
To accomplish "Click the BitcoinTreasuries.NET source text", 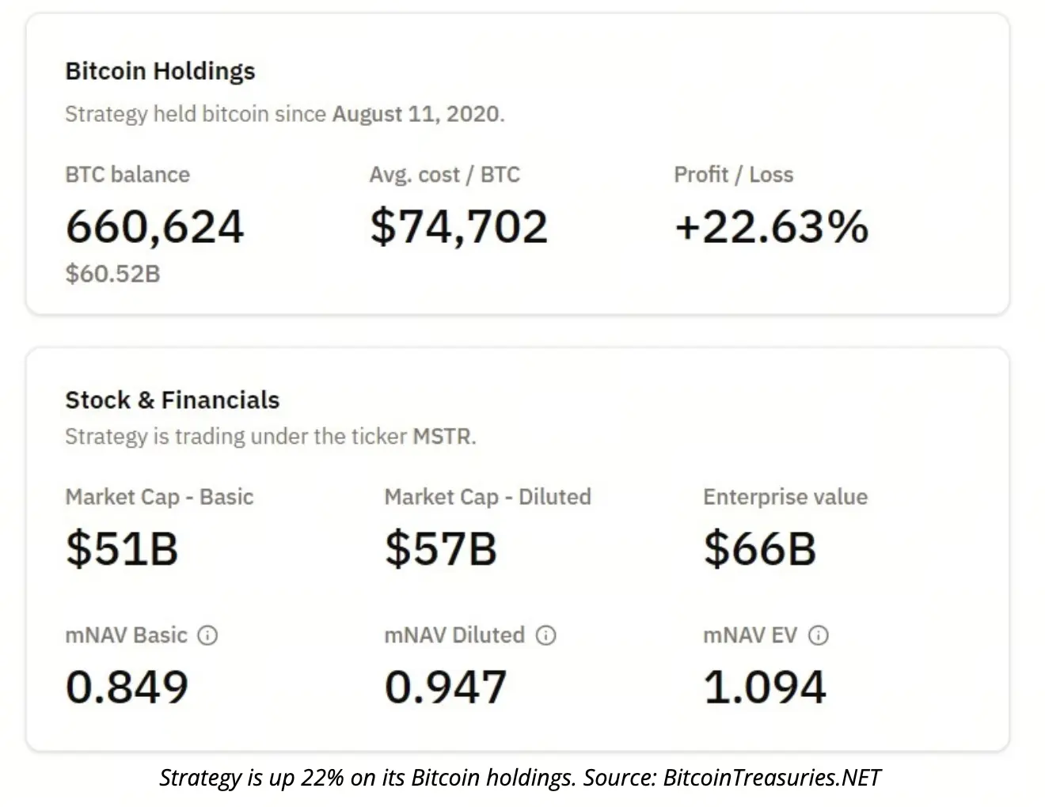I will pyautogui.click(x=771, y=778).
